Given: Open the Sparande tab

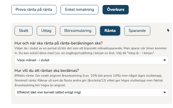Looking at the screenshot, I should [137, 31].
